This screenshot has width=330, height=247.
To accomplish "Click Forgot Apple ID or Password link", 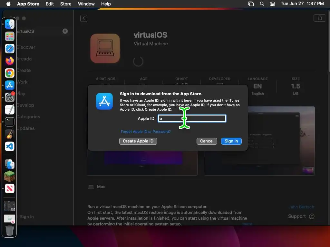I will point(146,132).
